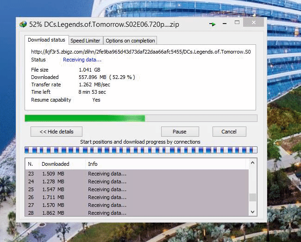Screen dimensions: 301x242
Task: Click the N. column header
Action: 32,164
